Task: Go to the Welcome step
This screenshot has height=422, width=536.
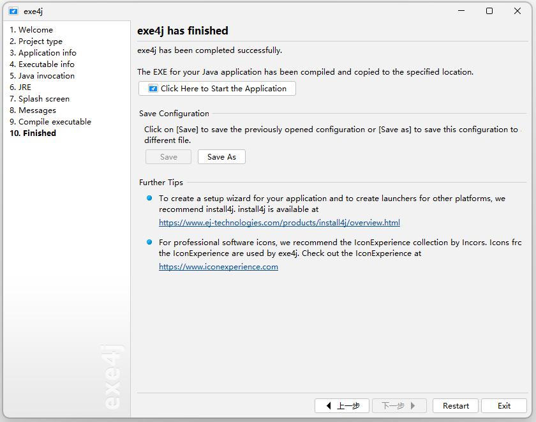Action: point(31,30)
